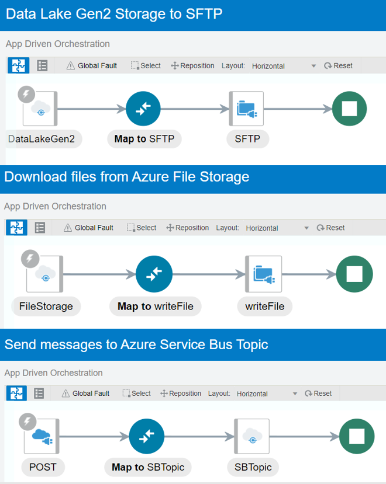Screen dimensions: 386x484
Task: Open the Map to writeFile mapper
Action: pyautogui.click(x=154, y=273)
